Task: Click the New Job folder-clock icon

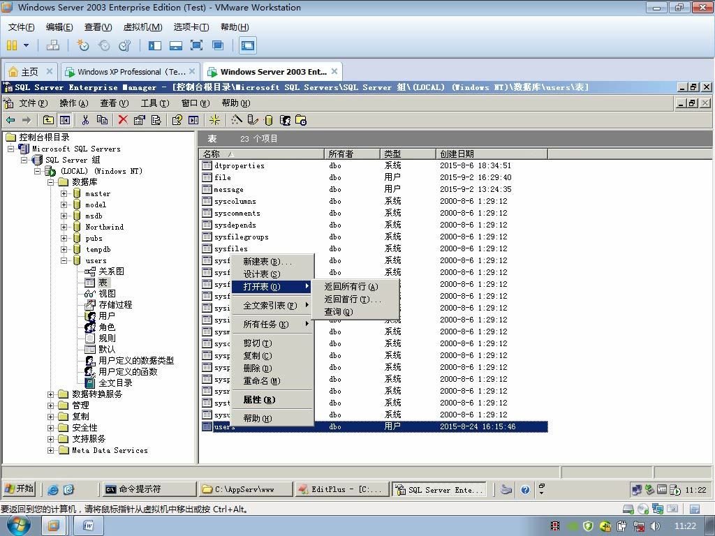Action: pos(301,120)
